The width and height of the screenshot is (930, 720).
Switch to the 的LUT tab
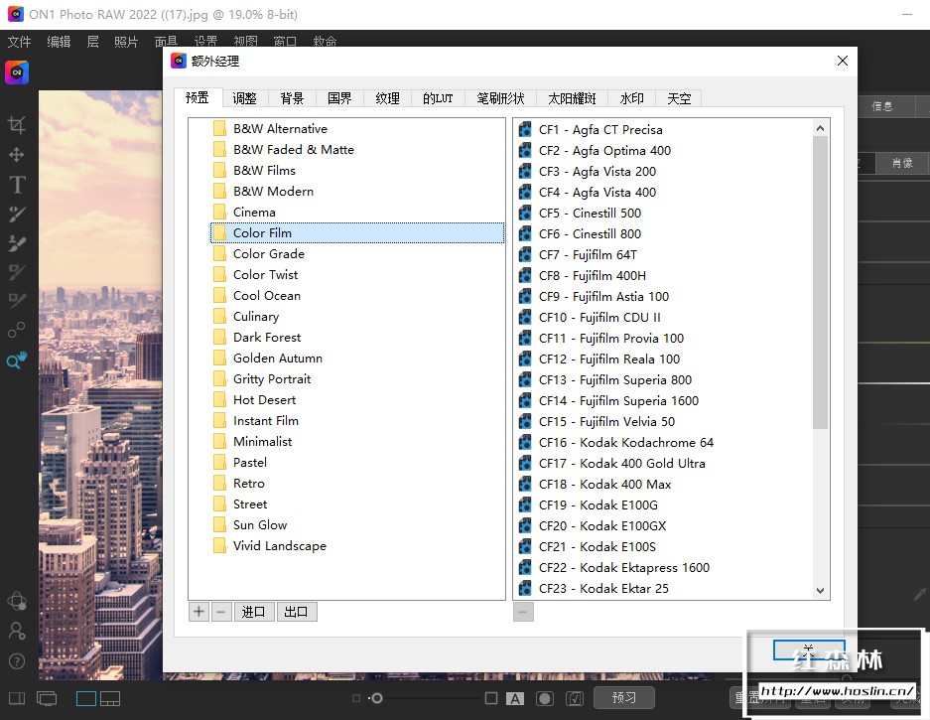(x=438, y=98)
